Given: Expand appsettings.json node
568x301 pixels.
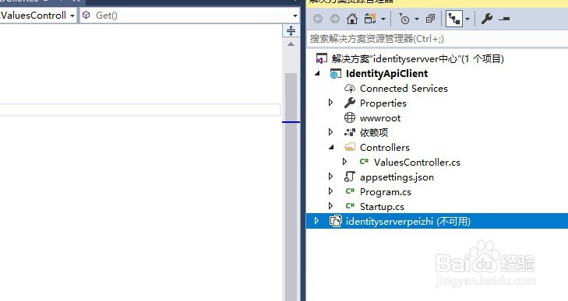Looking at the screenshot, I should tap(330, 177).
